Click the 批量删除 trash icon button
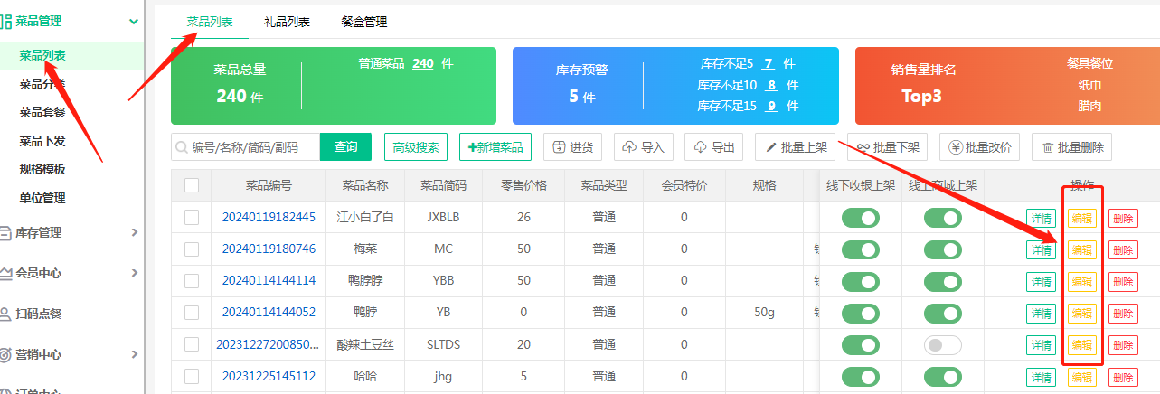 [1048, 147]
